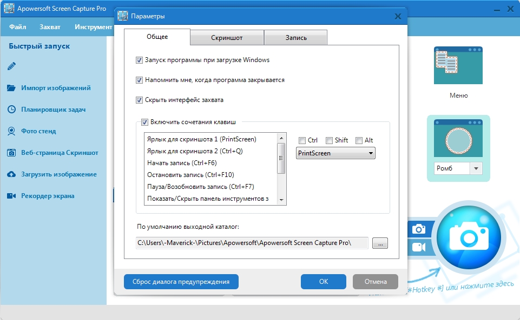Select Показать/Скрыть панель инструментов row
The width and height of the screenshot is (520, 320).
click(x=211, y=199)
